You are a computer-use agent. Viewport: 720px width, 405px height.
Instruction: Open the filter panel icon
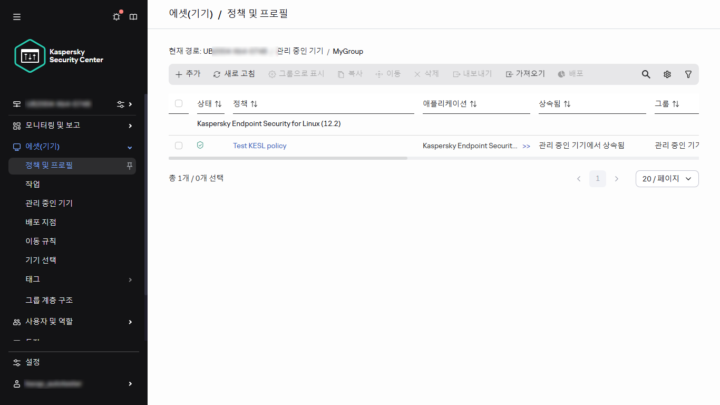[688, 74]
